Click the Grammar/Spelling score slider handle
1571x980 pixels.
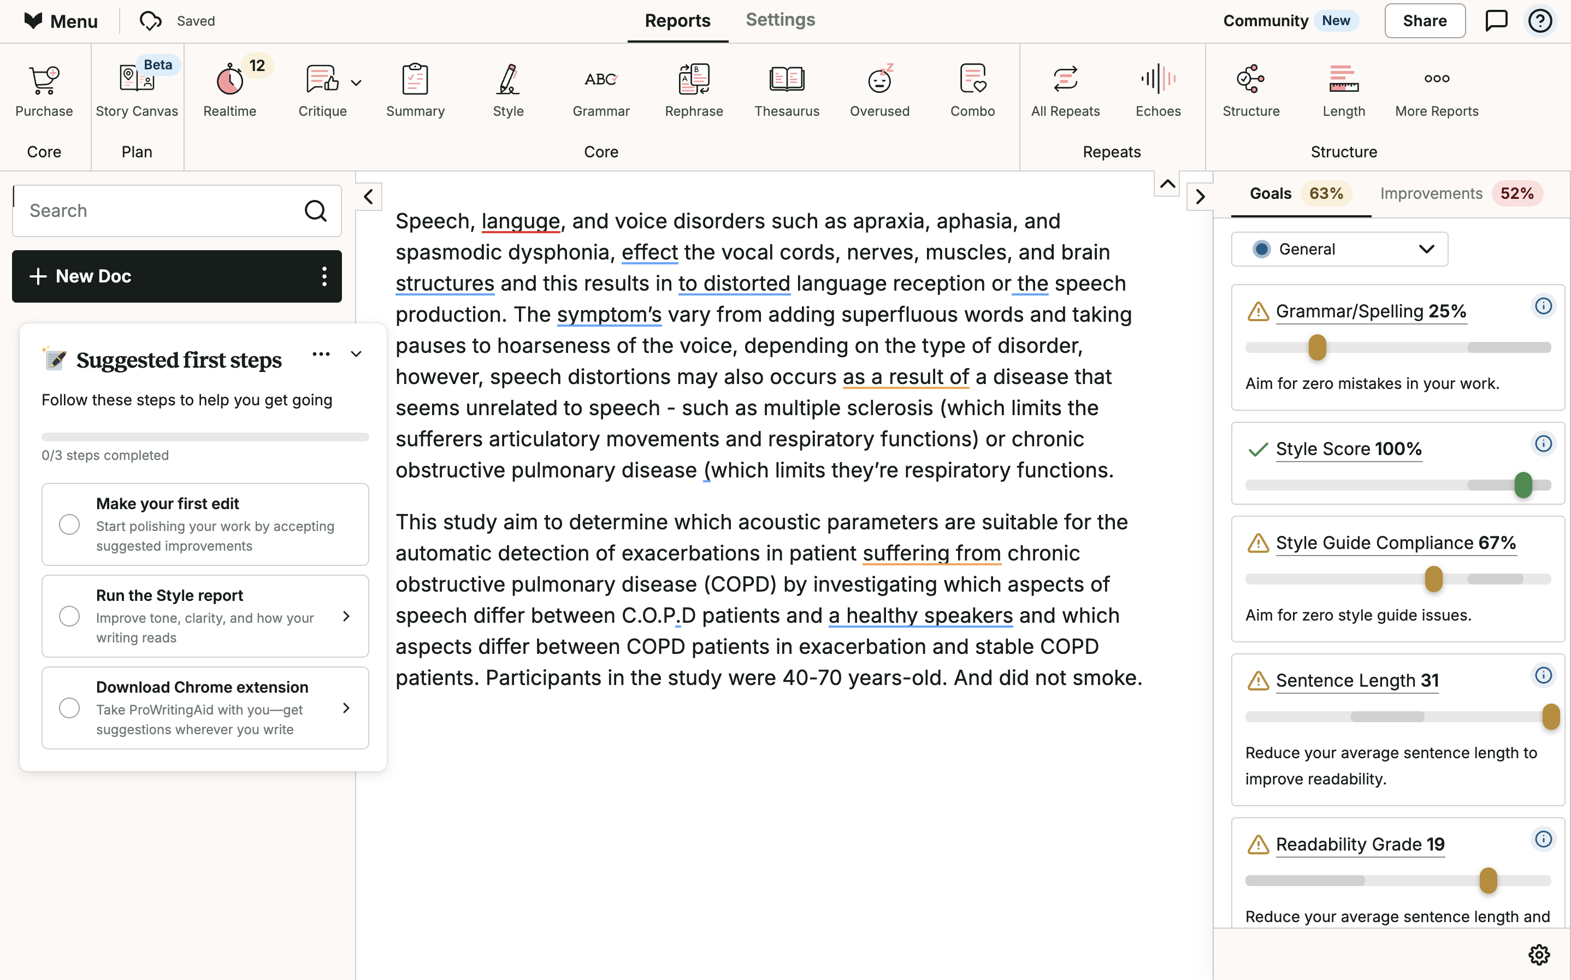pyautogui.click(x=1317, y=347)
